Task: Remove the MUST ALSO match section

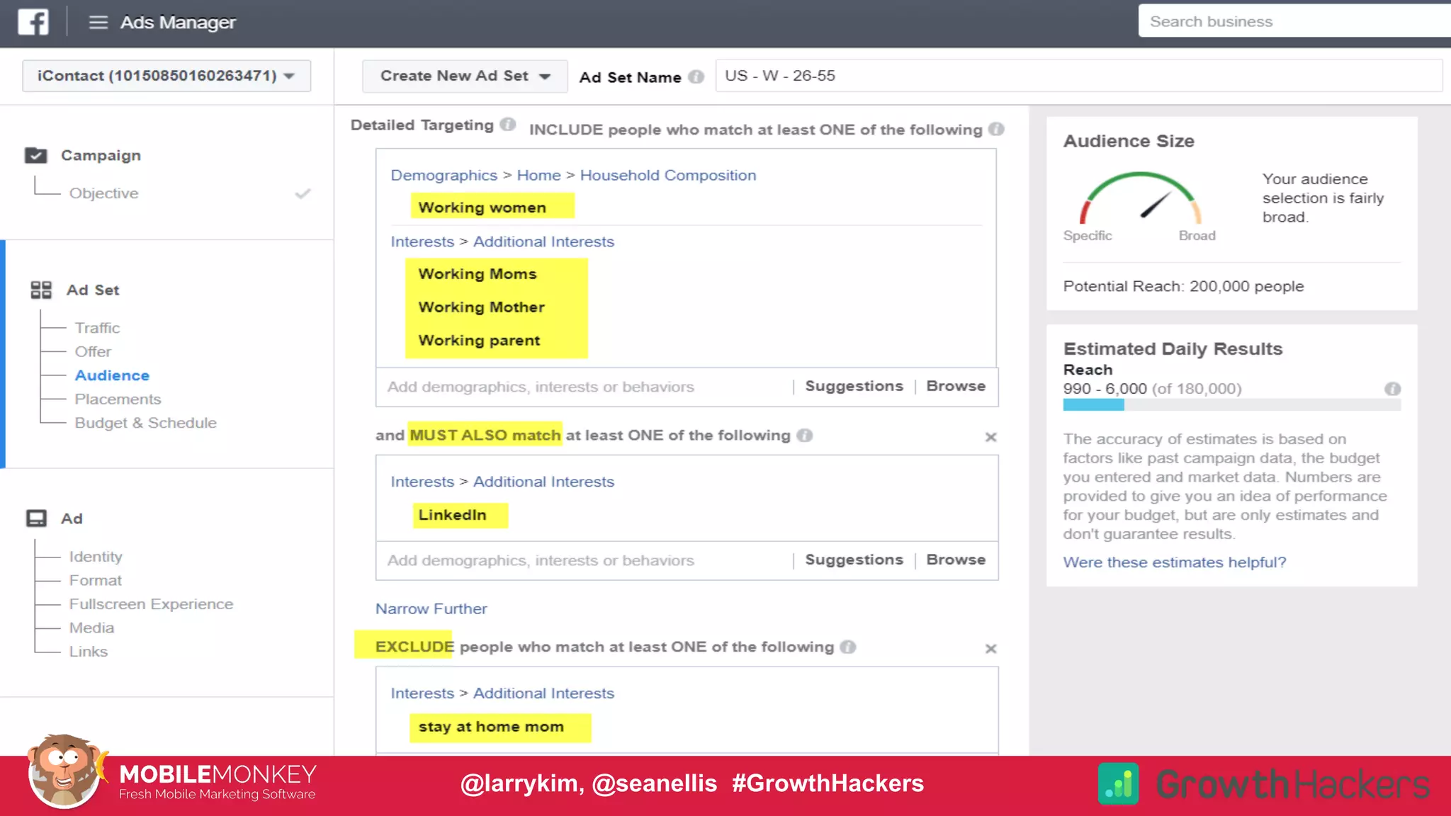Action: point(990,437)
